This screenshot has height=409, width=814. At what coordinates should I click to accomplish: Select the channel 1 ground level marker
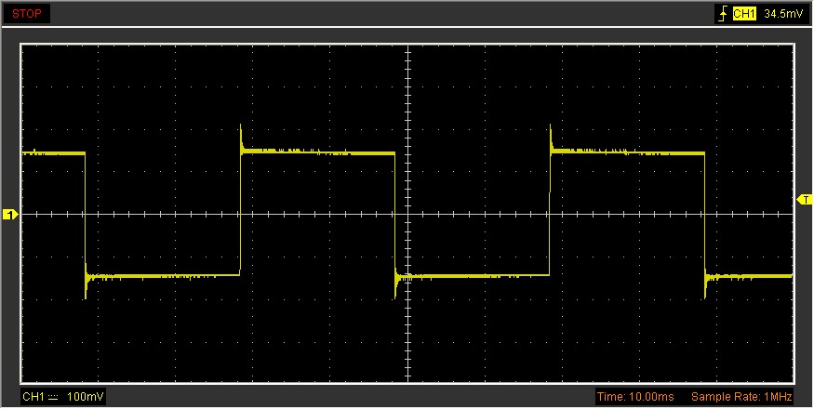[x=10, y=215]
